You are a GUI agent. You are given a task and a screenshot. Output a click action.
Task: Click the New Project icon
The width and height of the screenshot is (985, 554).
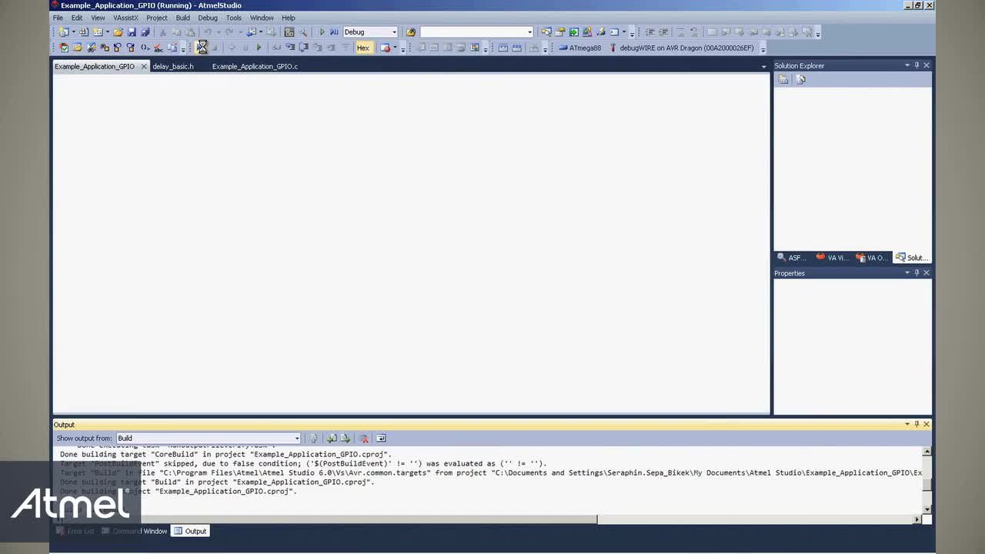pyautogui.click(x=64, y=32)
